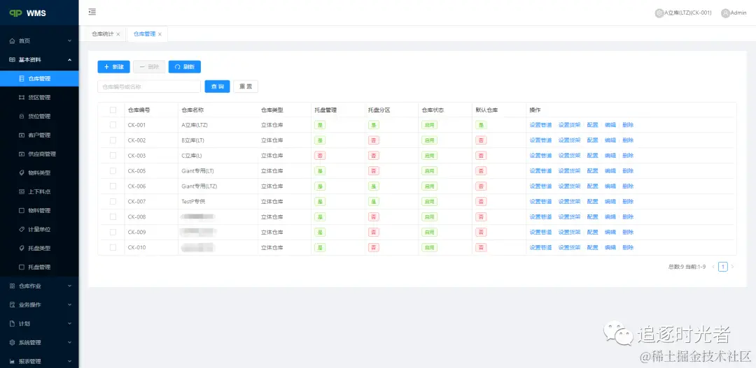Click the A立库(LTZ)(CK-001) warehouse icon
The width and height of the screenshot is (756, 368).
point(659,13)
